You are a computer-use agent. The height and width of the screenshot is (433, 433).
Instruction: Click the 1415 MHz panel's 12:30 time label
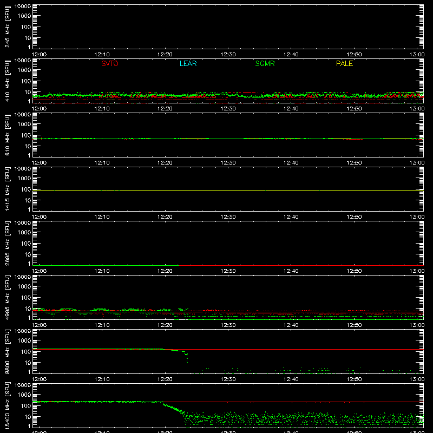228,217
